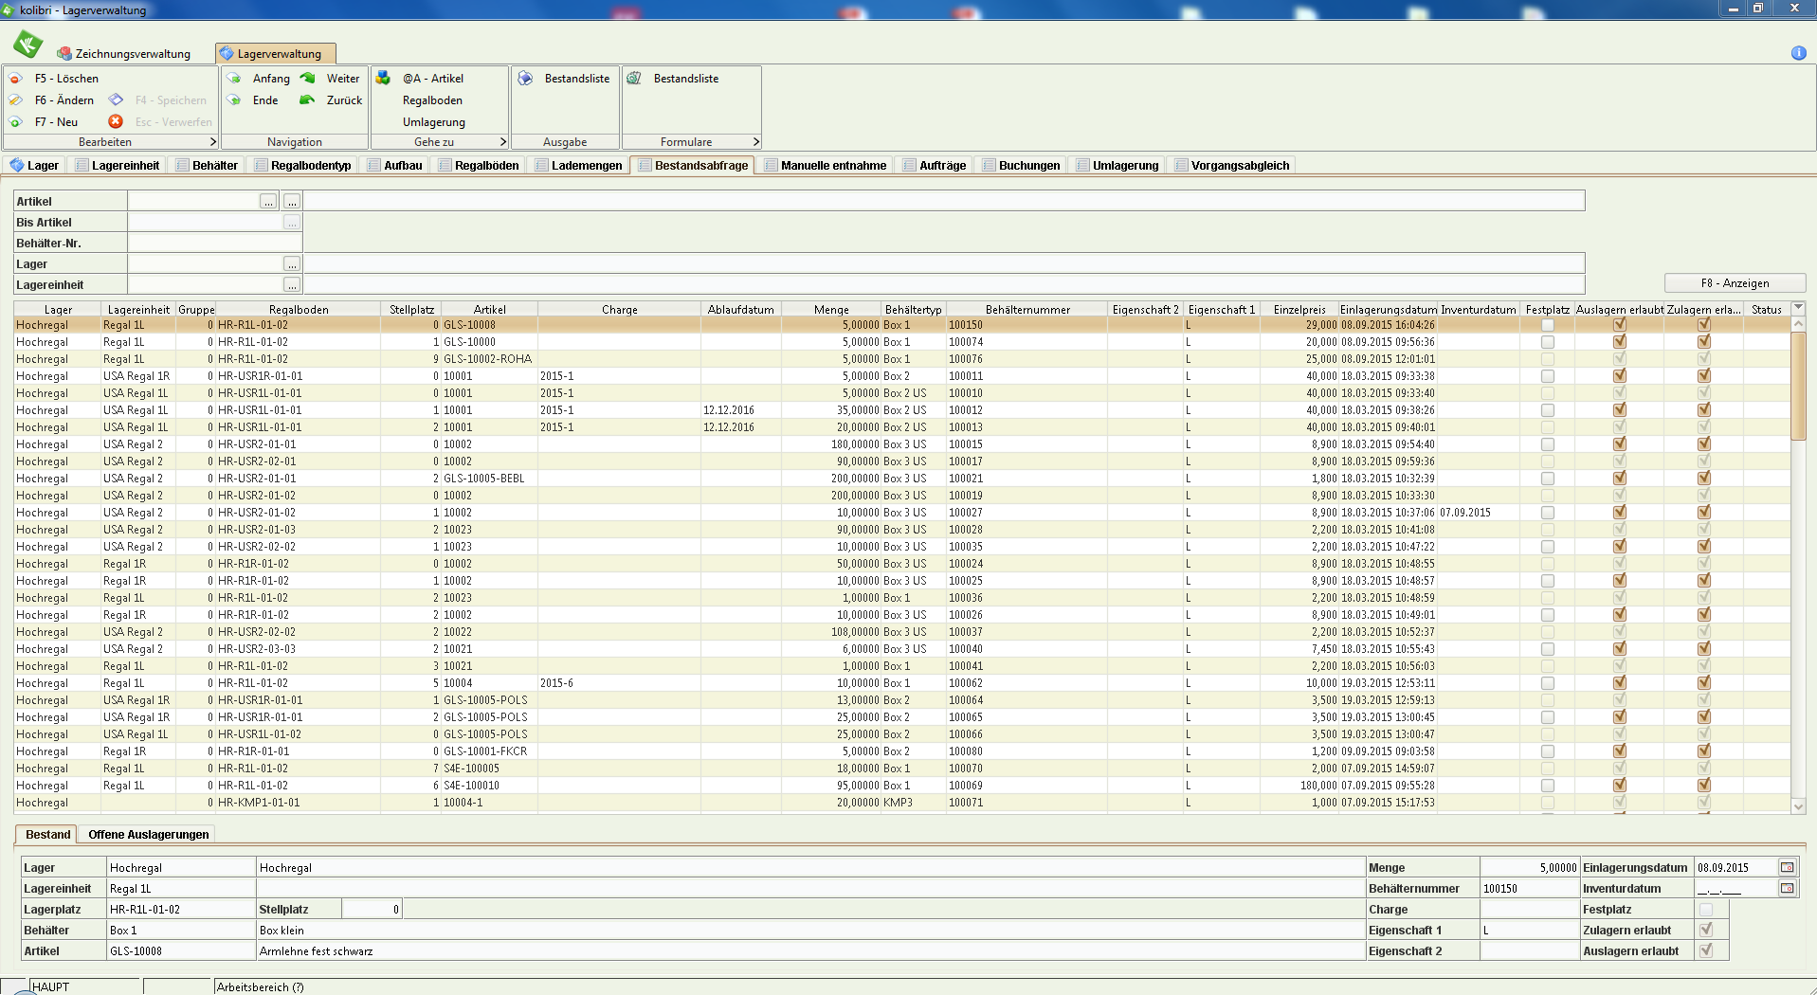Viewport: 1817px width, 995px height.
Task: Jump to last record with Ende icon
Action: 234,100
